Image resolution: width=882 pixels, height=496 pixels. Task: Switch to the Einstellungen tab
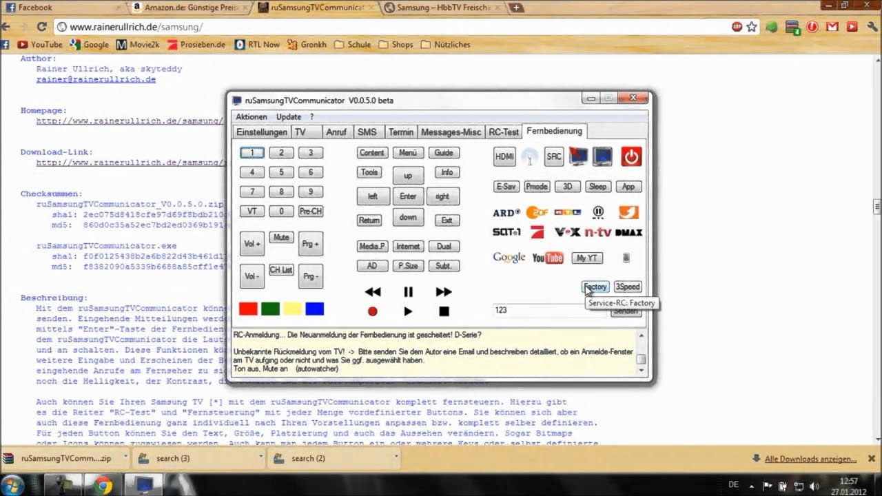pyautogui.click(x=261, y=132)
